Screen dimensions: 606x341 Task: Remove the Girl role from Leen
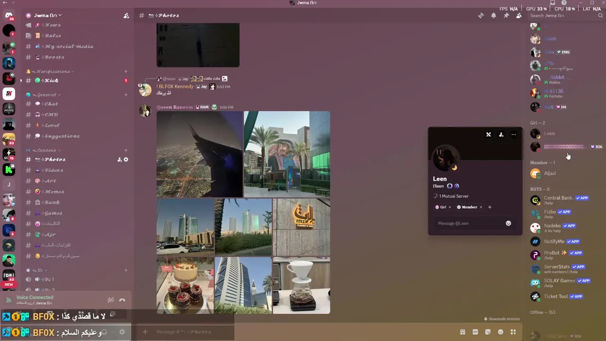pos(450,207)
